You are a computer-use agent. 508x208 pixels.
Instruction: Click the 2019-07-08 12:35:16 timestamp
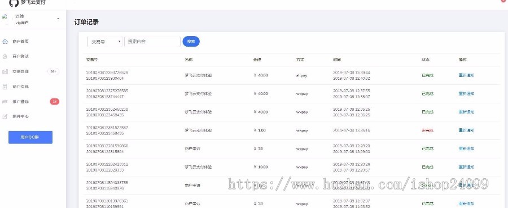click(x=352, y=130)
